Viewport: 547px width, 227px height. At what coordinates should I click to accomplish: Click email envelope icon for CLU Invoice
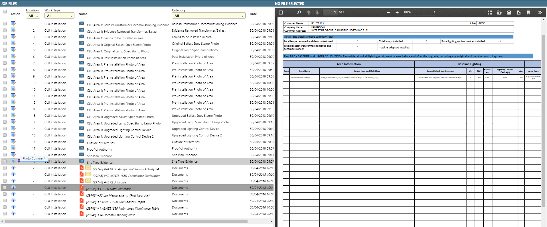click(88, 181)
